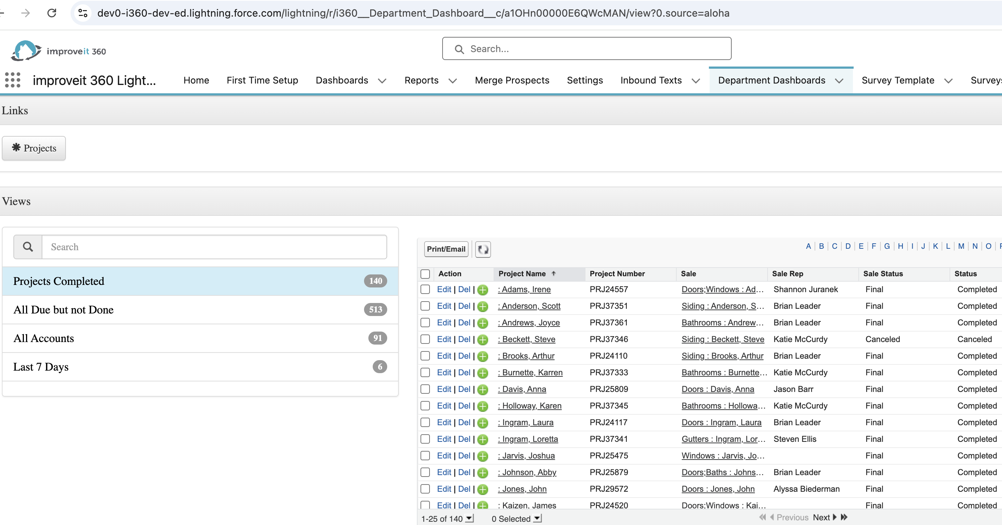The width and height of the screenshot is (1002, 525).
Task: Open the 1-25 of 140 page size dropdown
Action: [469, 518]
